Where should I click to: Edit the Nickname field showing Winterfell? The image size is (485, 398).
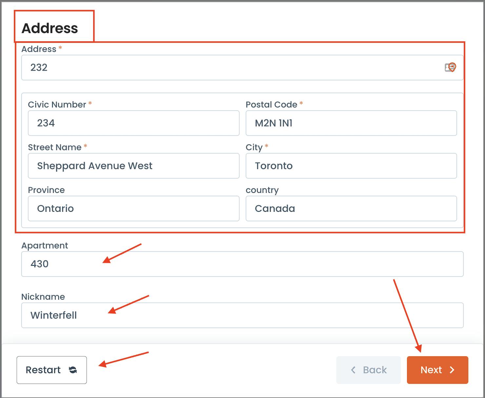point(242,315)
